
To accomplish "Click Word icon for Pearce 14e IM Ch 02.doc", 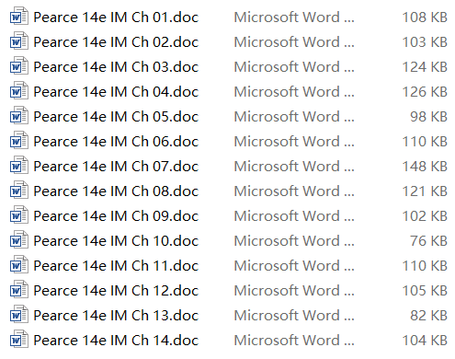I will (19, 41).
